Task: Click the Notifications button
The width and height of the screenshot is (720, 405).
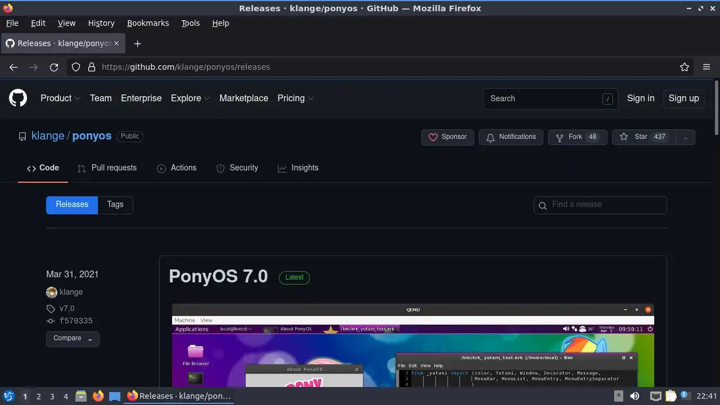Action: (x=511, y=137)
